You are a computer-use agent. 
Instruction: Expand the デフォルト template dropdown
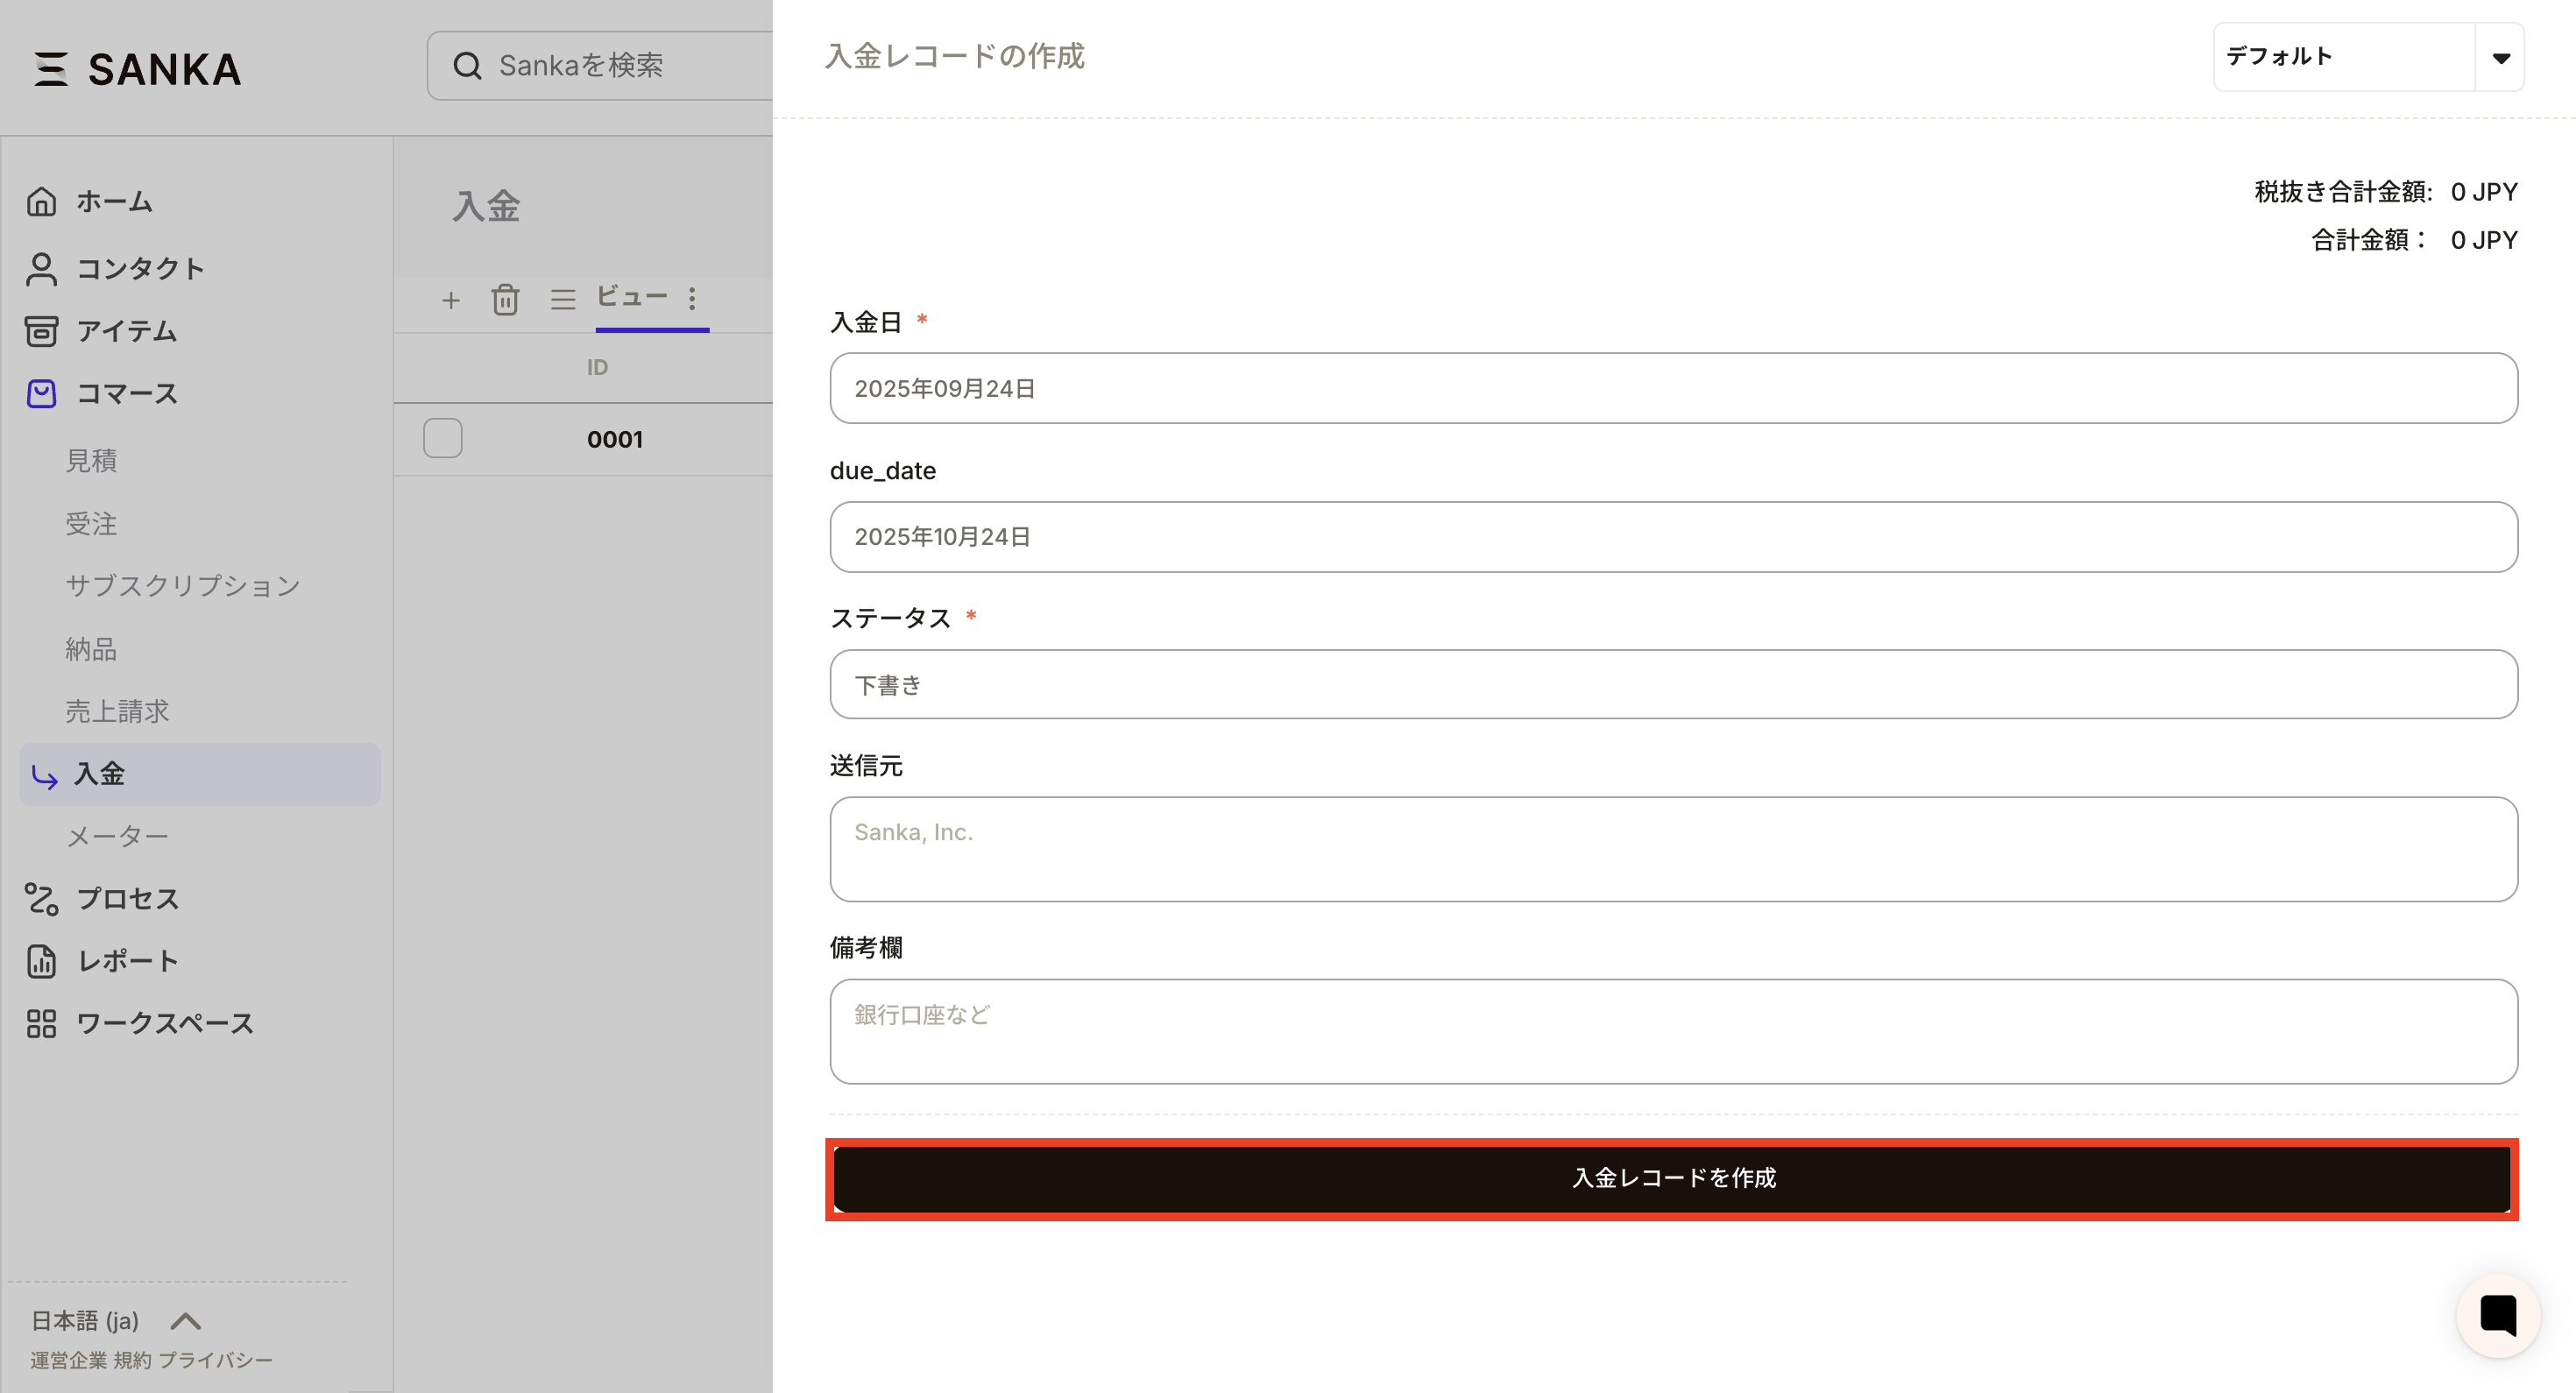click(2500, 58)
